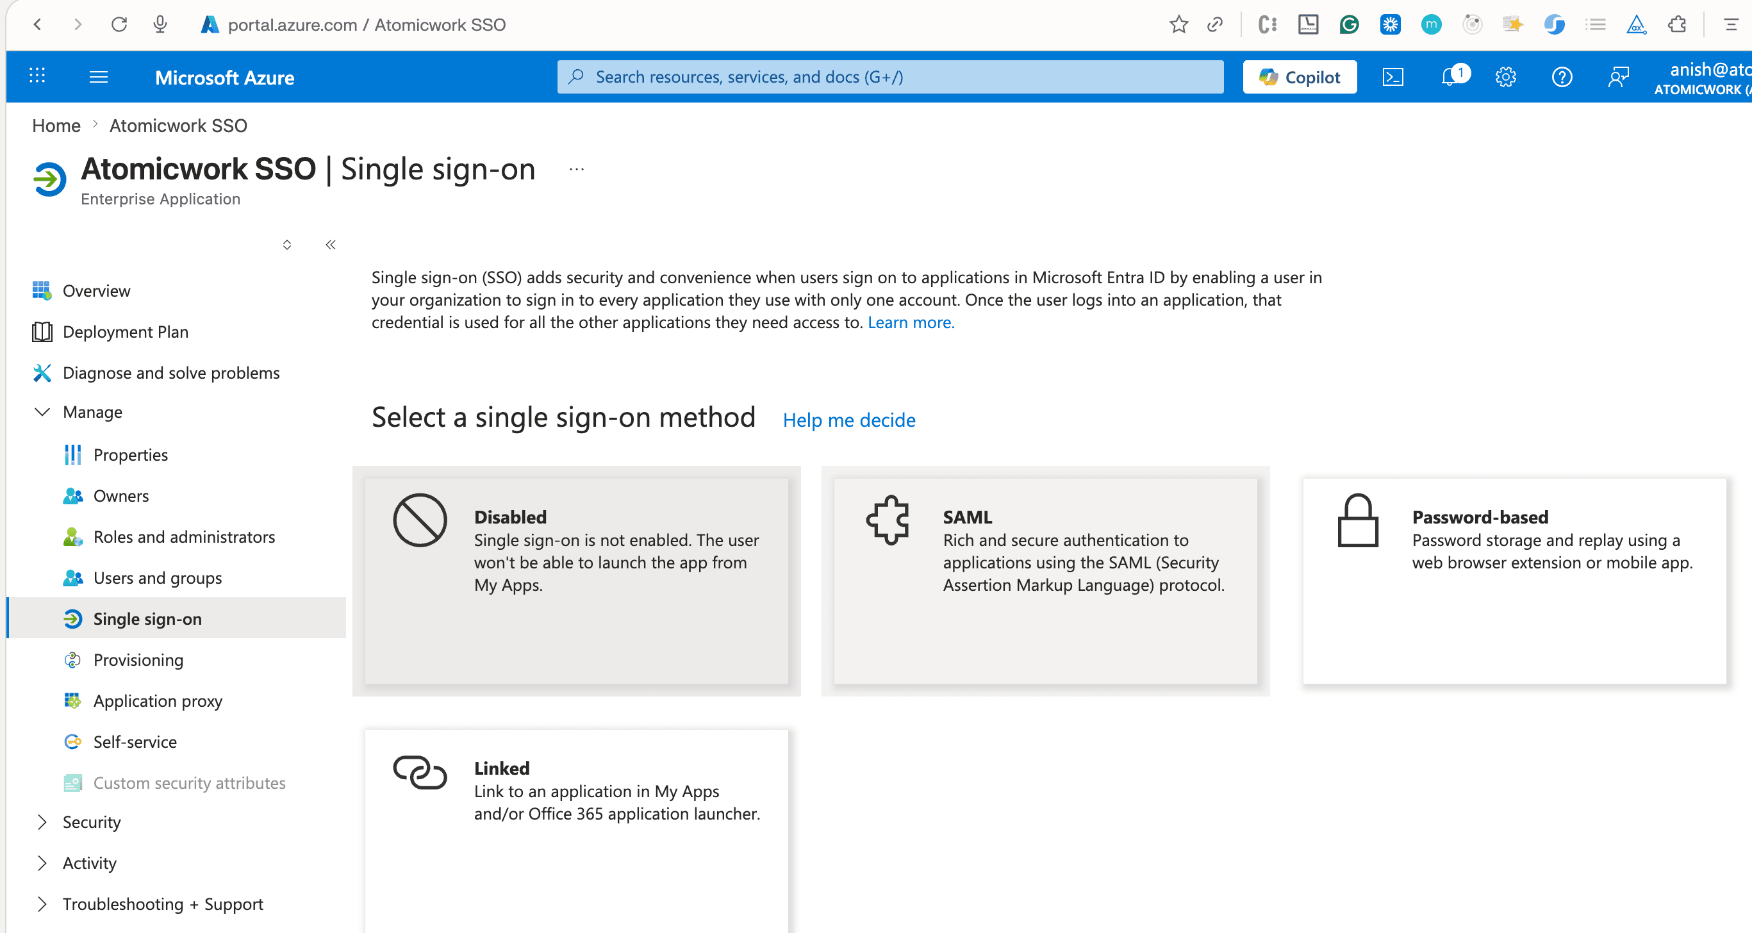Click the Roles and administrators icon
The width and height of the screenshot is (1752, 933).
tap(73, 536)
